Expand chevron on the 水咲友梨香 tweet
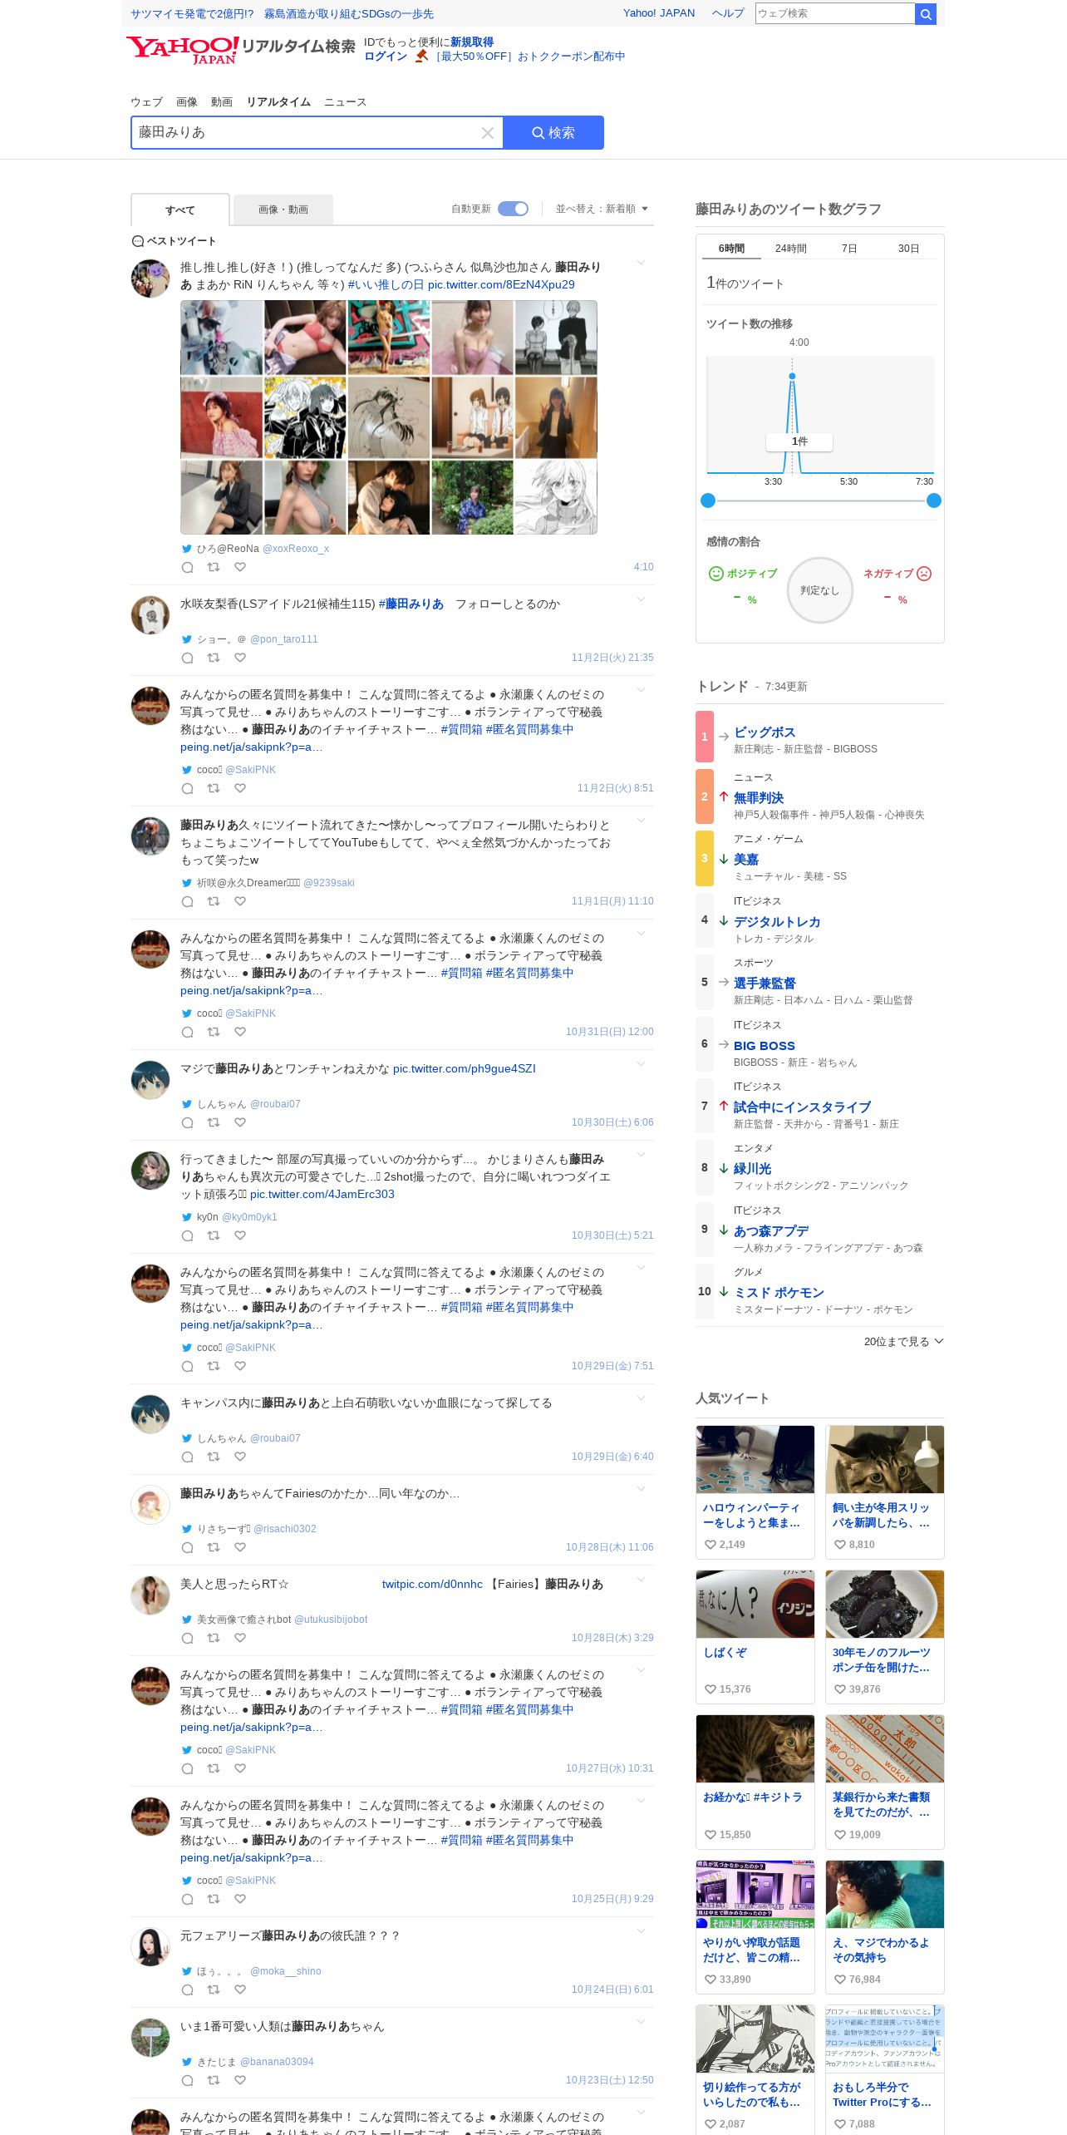The height and width of the screenshot is (2135, 1067). (641, 600)
